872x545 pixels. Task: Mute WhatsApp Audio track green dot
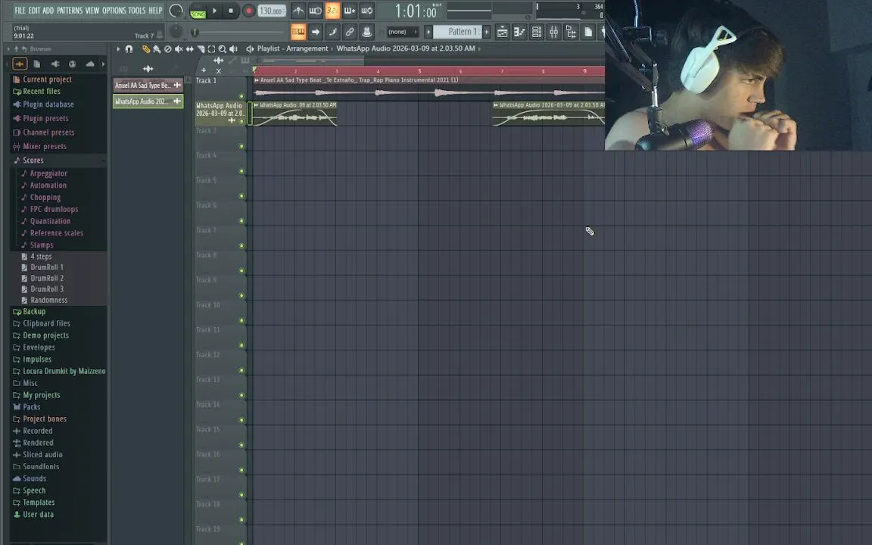coord(241,120)
